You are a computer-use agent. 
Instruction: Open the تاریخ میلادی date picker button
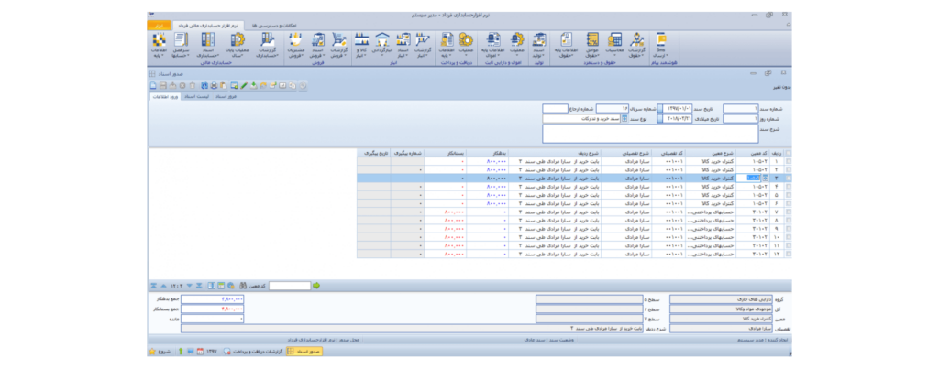pyautogui.click(x=660, y=118)
